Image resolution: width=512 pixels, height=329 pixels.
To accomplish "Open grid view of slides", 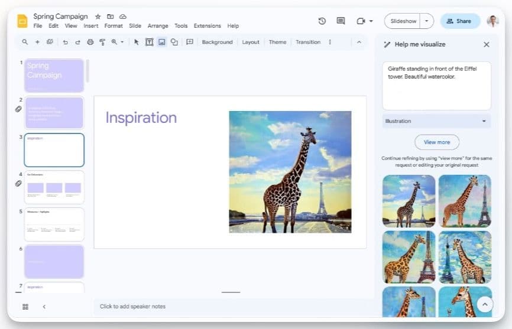I will (25, 307).
